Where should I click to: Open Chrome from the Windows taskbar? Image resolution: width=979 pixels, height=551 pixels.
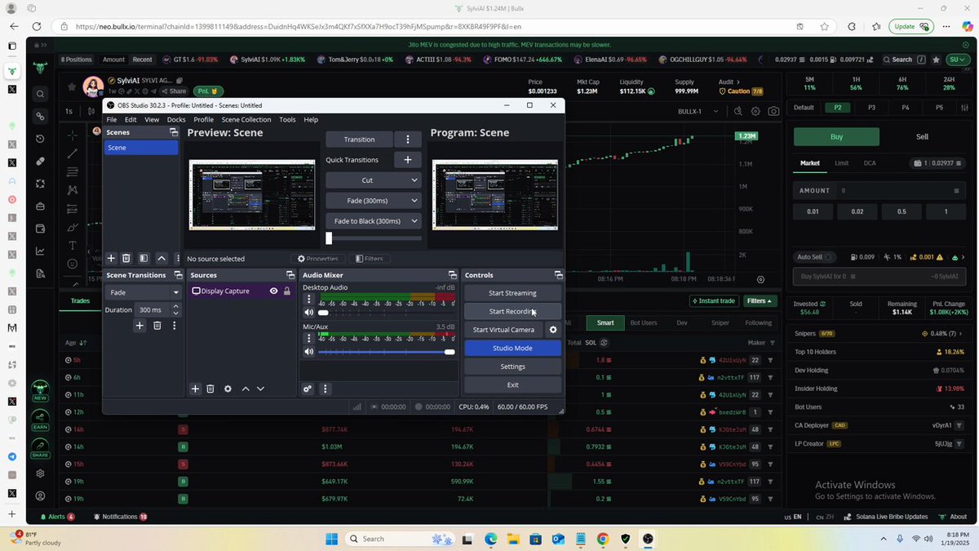(x=603, y=539)
